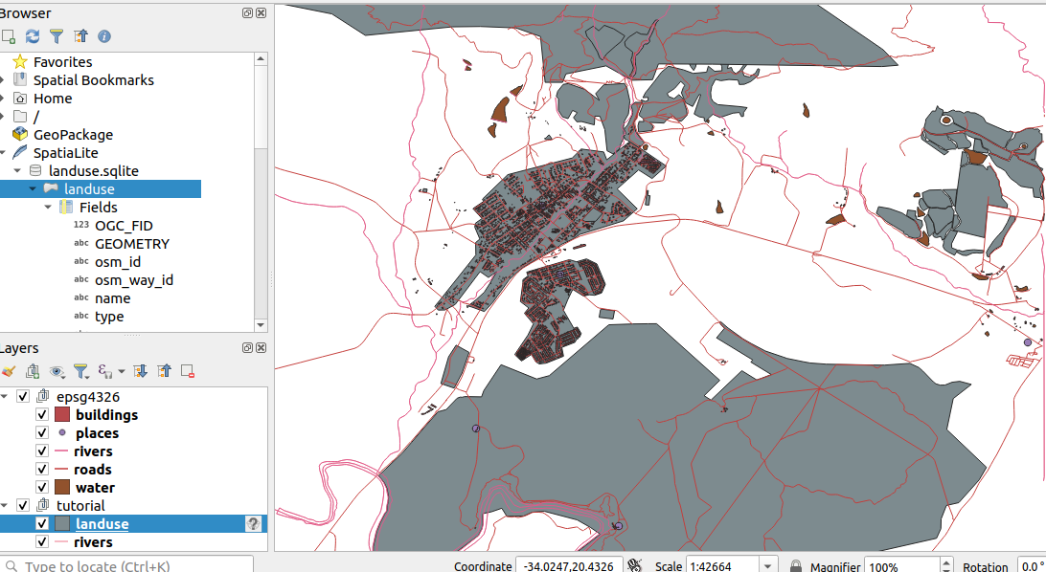Open Layer Styling paintbrush icon

8,371
